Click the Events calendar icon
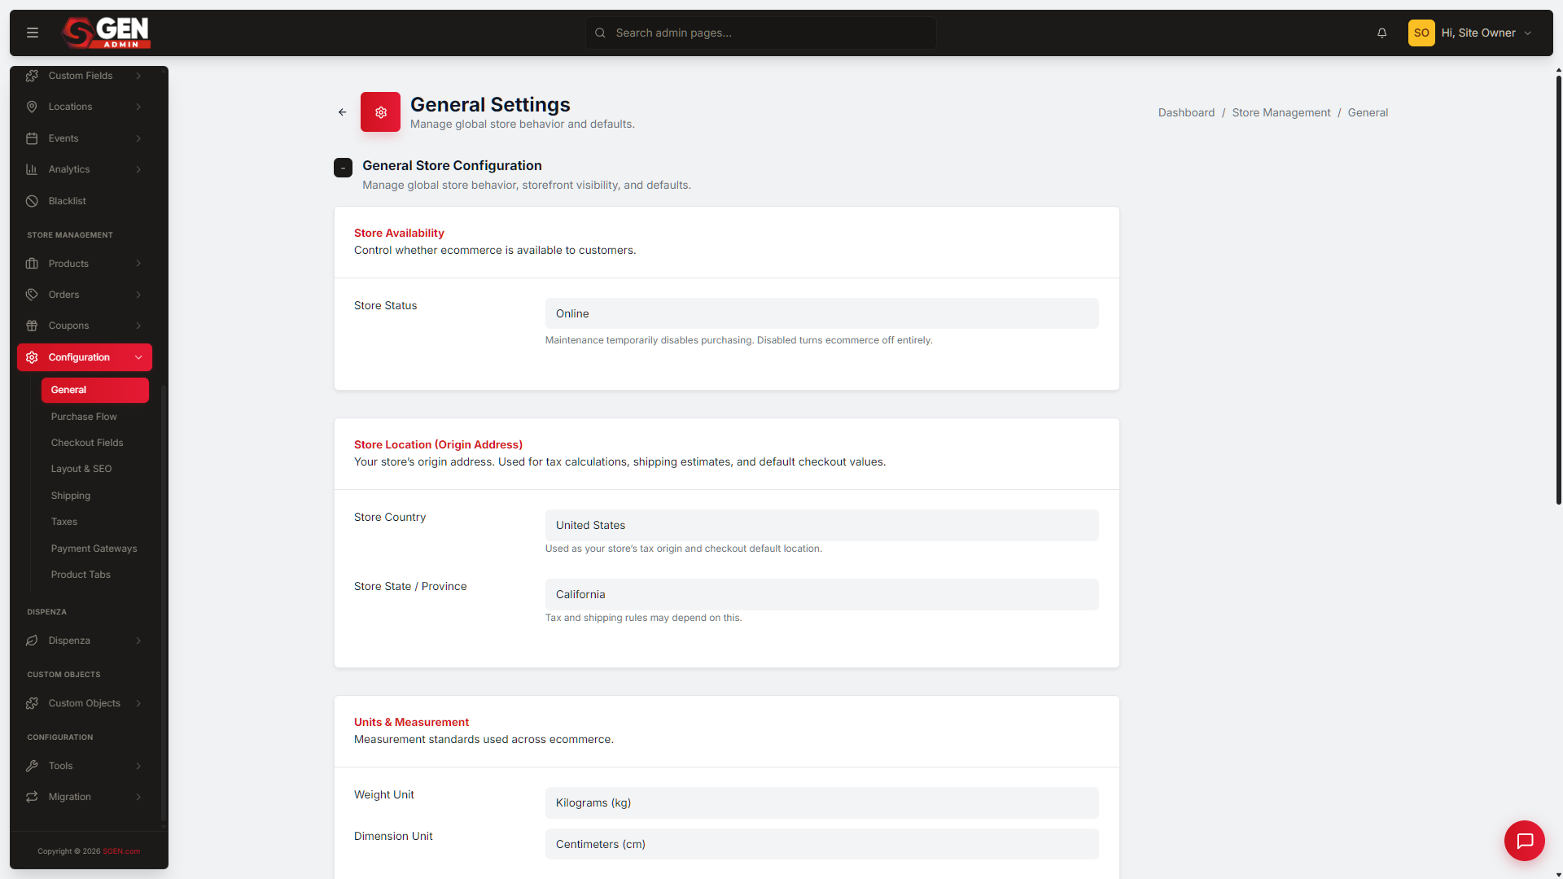This screenshot has width=1563, height=879. (x=32, y=138)
